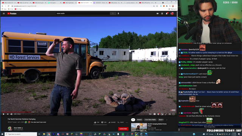Open the YouTube bookmark in bookmarks bar
This screenshot has width=242, height=136.
(x=18, y=9)
